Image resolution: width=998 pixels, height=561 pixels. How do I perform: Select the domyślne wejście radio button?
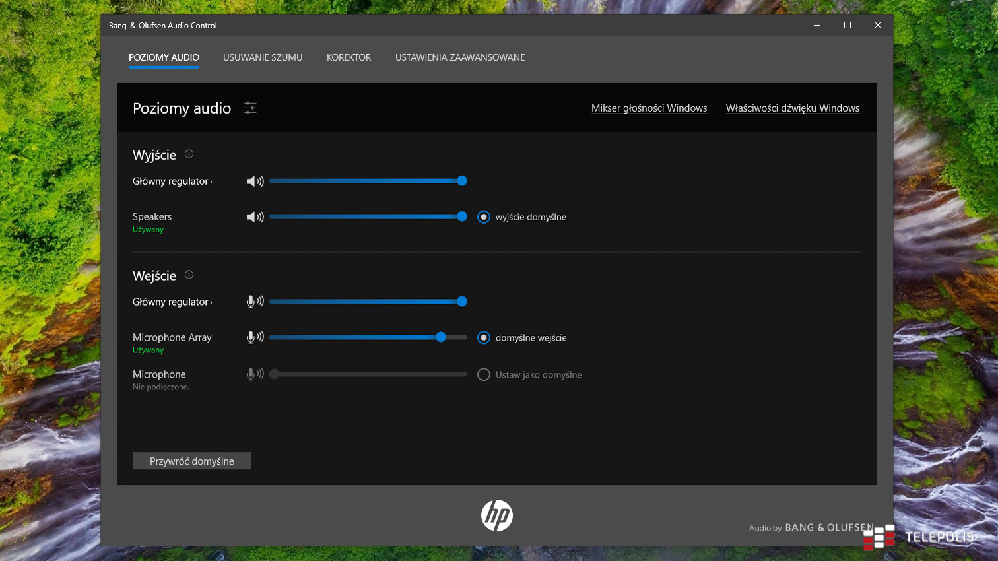tap(484, 338)
